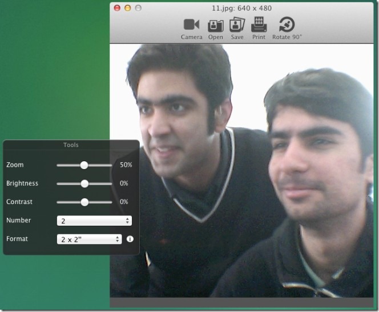This screenshot has height=312, width=379.
Task: Click the window title 11.jpg: 640 x 480
Action: 241,8
